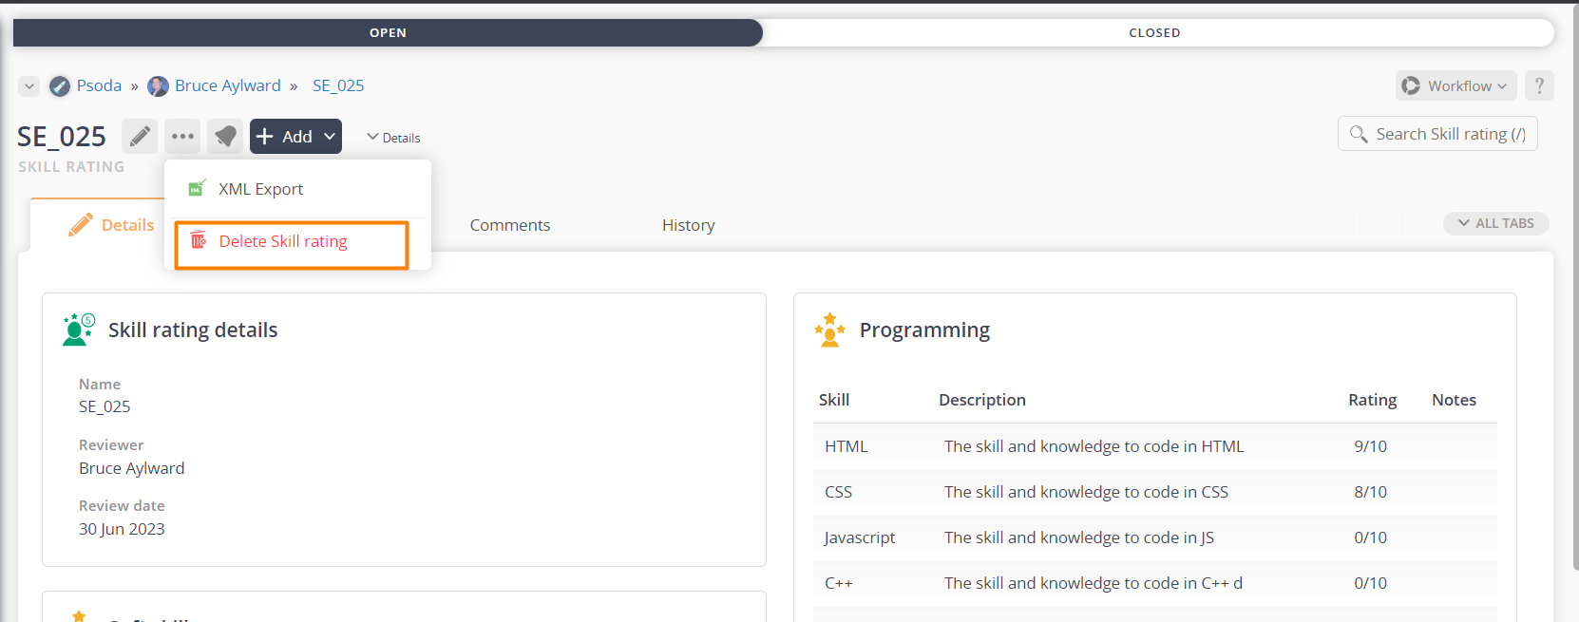
Task: Open the Psoda breadcrumb link
Action: click(99, 85)
